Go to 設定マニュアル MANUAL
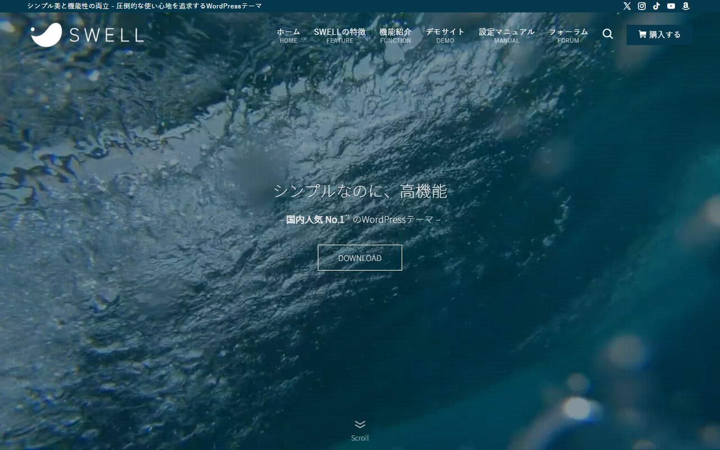720x450 pixels. (506, 35)
